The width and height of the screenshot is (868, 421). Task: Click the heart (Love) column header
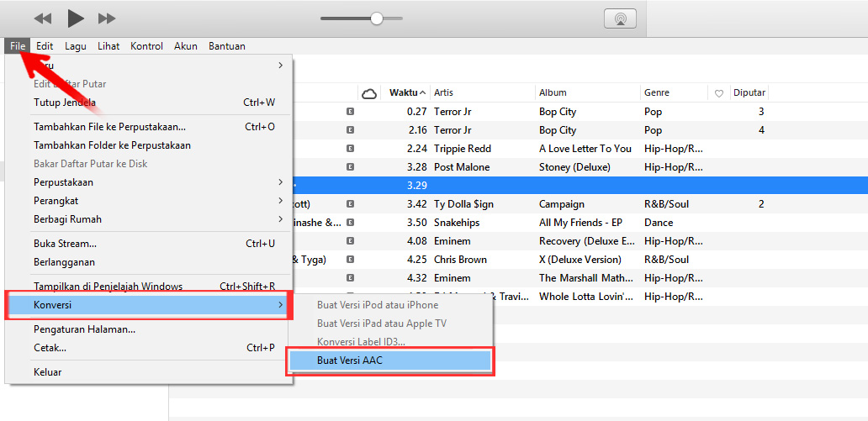tap(718, 93)
